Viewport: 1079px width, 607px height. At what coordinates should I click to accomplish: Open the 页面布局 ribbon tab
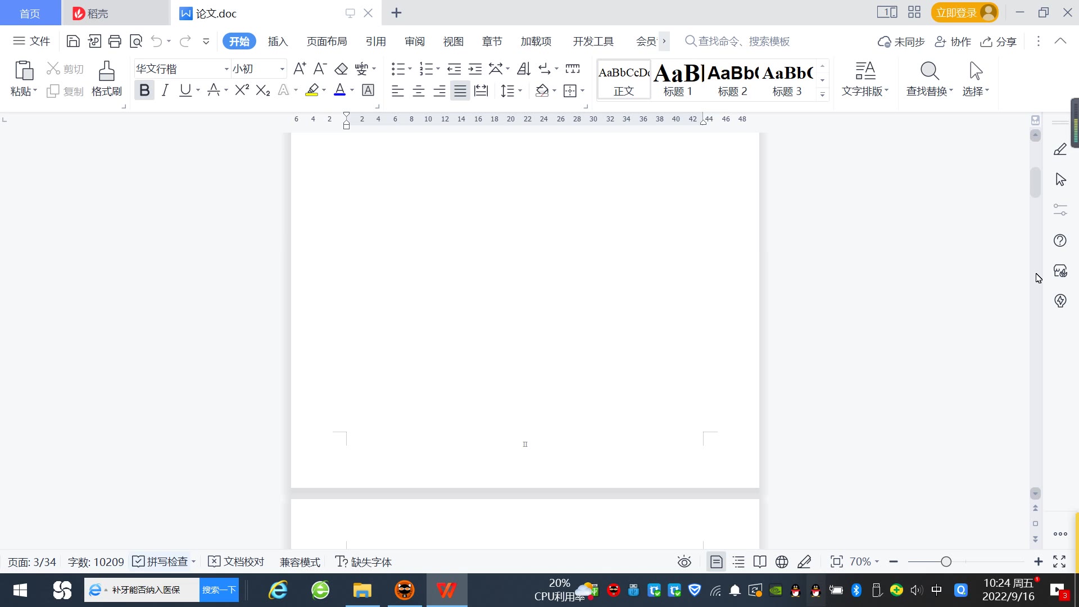pyautogui.click(x=327, y=41)
